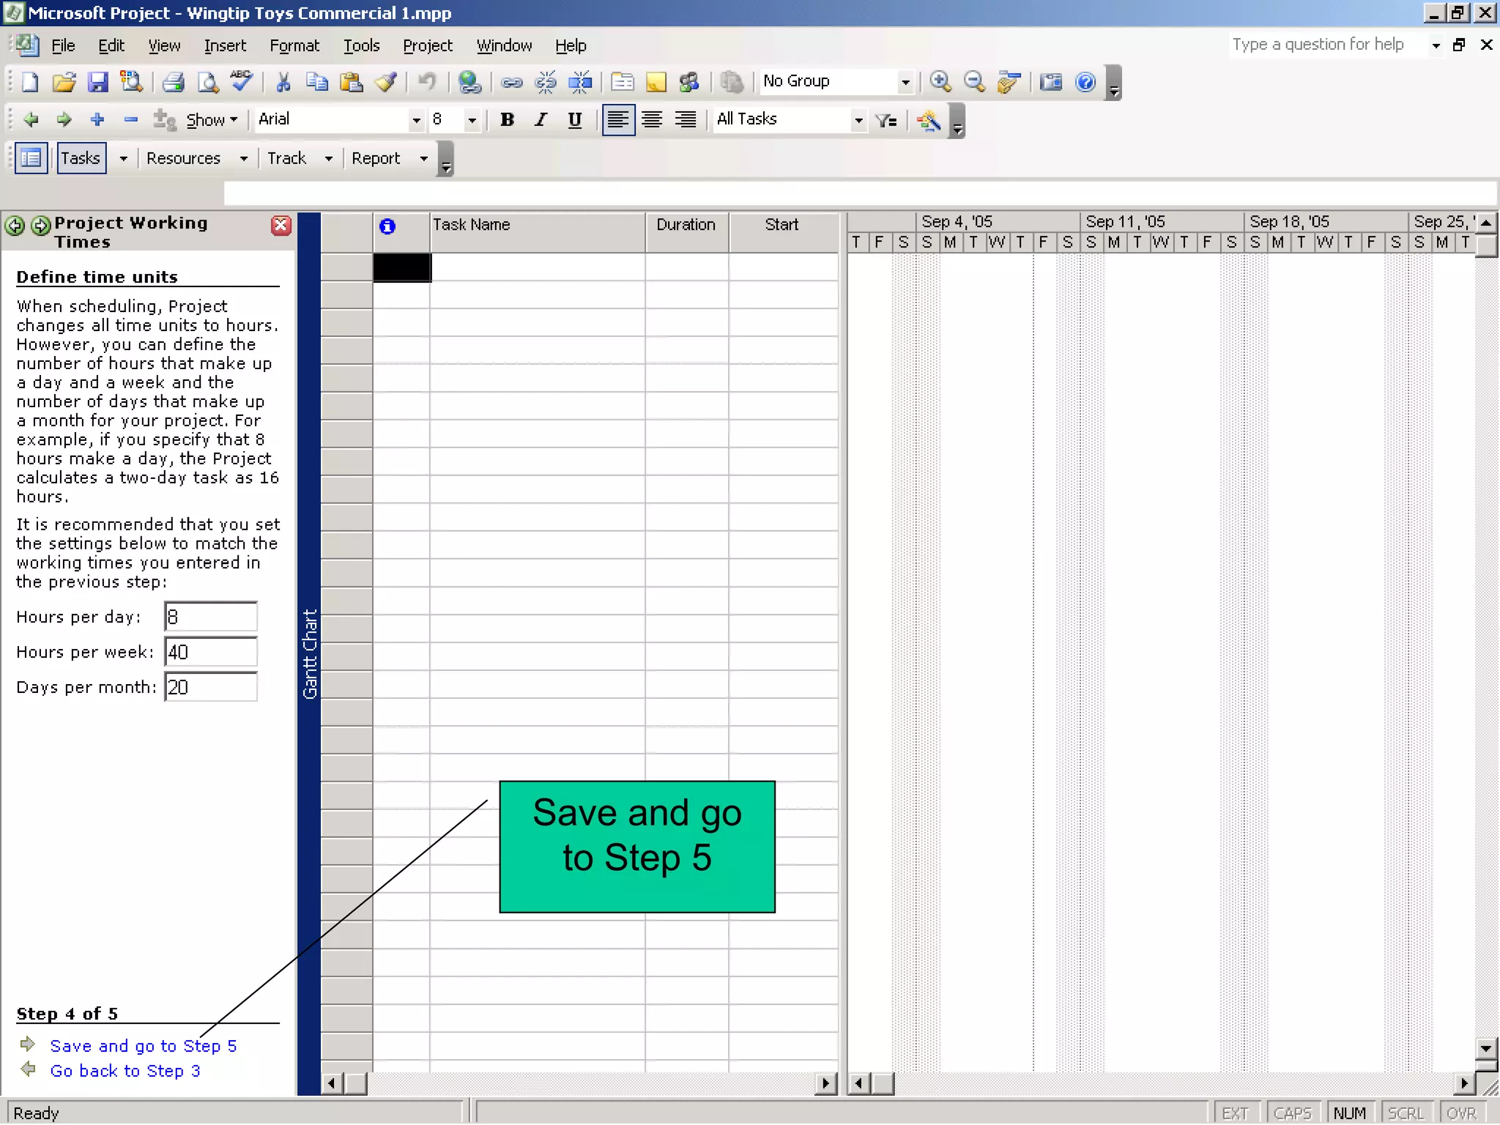Toggle Underline formatting

(x=575, y=119)
